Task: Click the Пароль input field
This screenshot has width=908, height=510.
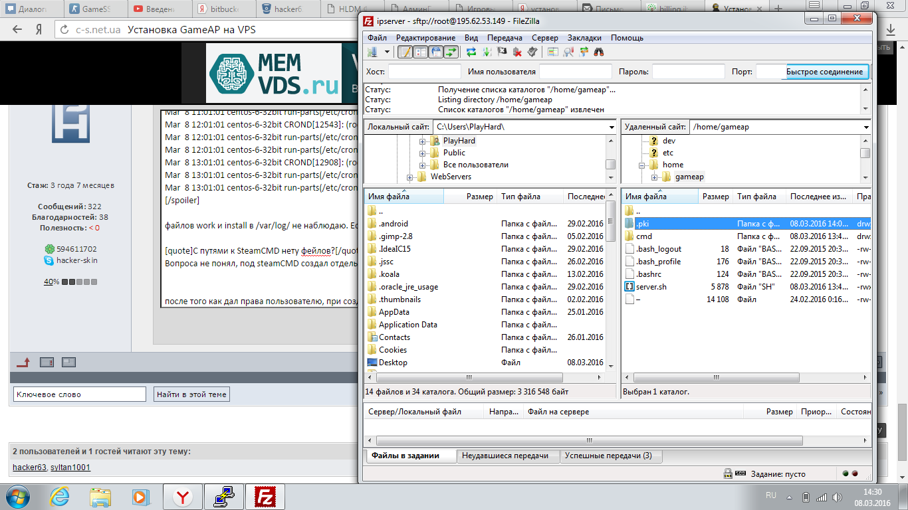Action: (689, 72)
